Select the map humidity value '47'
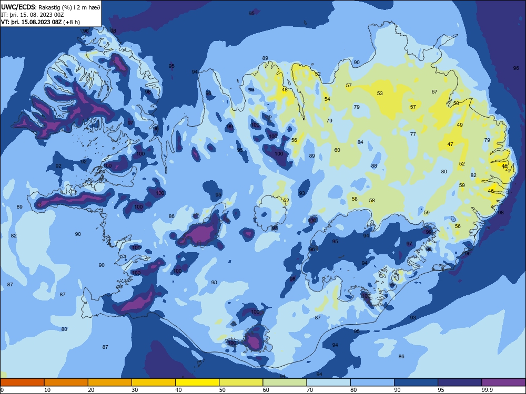The width and height of the screenshot is (526, 394). (450, 144)
